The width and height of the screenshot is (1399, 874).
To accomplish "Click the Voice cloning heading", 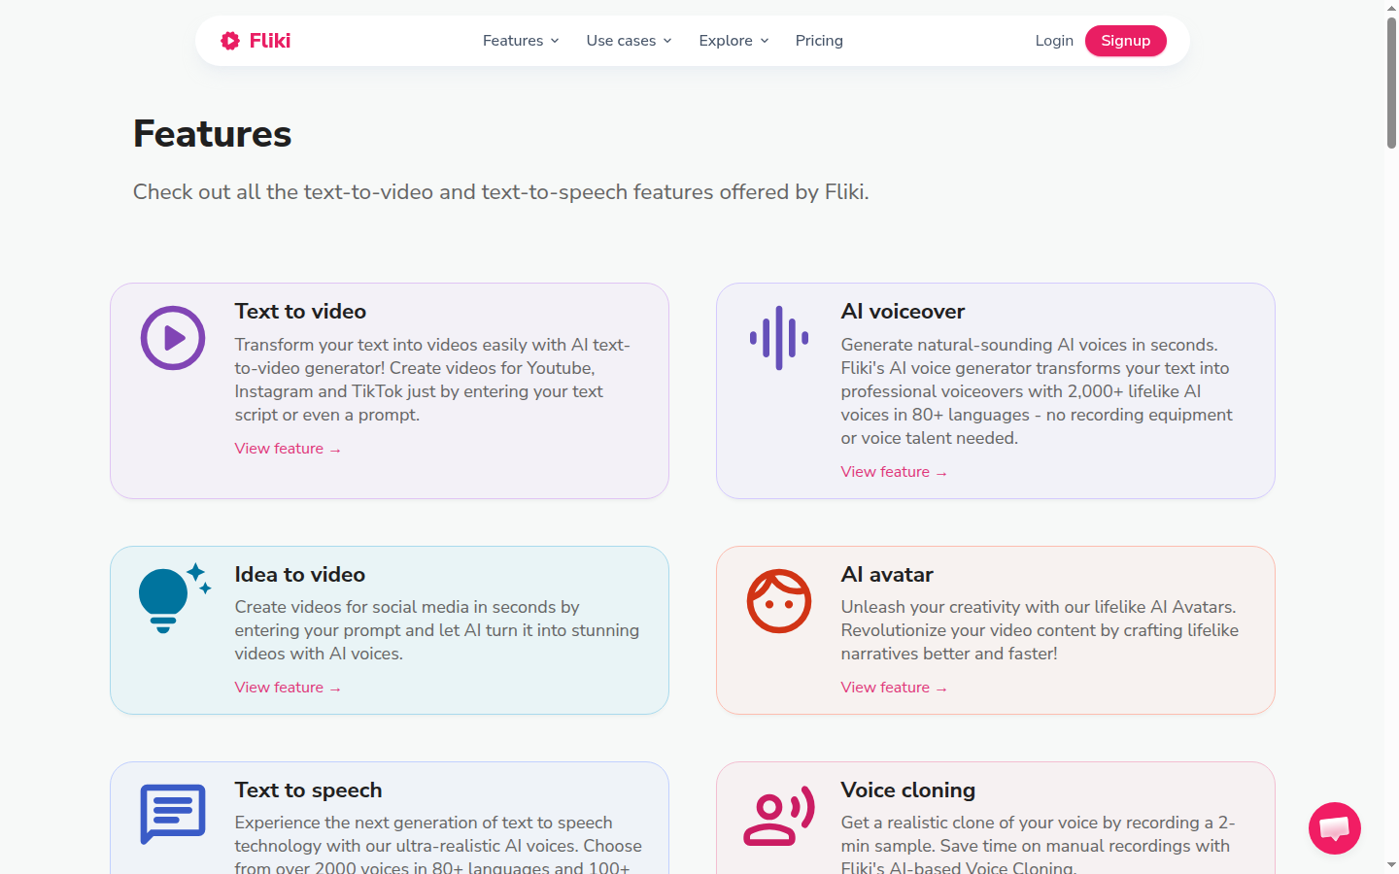I will click(x=907, y=790).
